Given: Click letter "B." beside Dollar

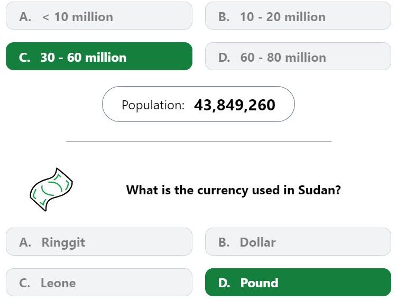Looking at the screenshot, I should 224,242.
